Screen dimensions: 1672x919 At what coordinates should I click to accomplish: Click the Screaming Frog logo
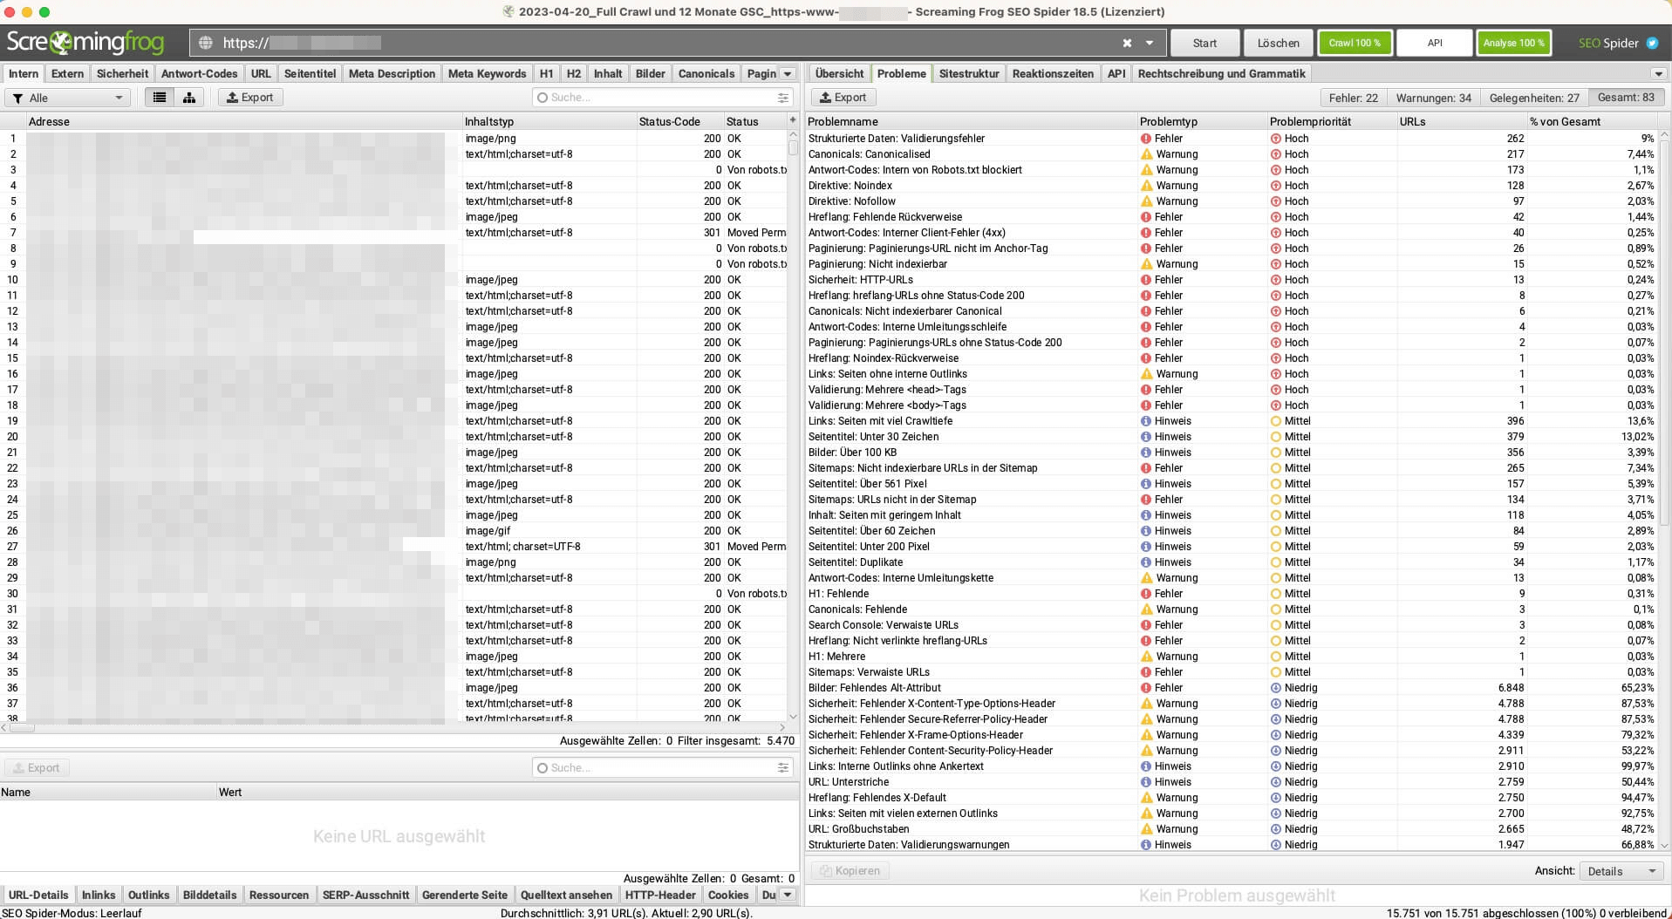(x=85, y=42)
